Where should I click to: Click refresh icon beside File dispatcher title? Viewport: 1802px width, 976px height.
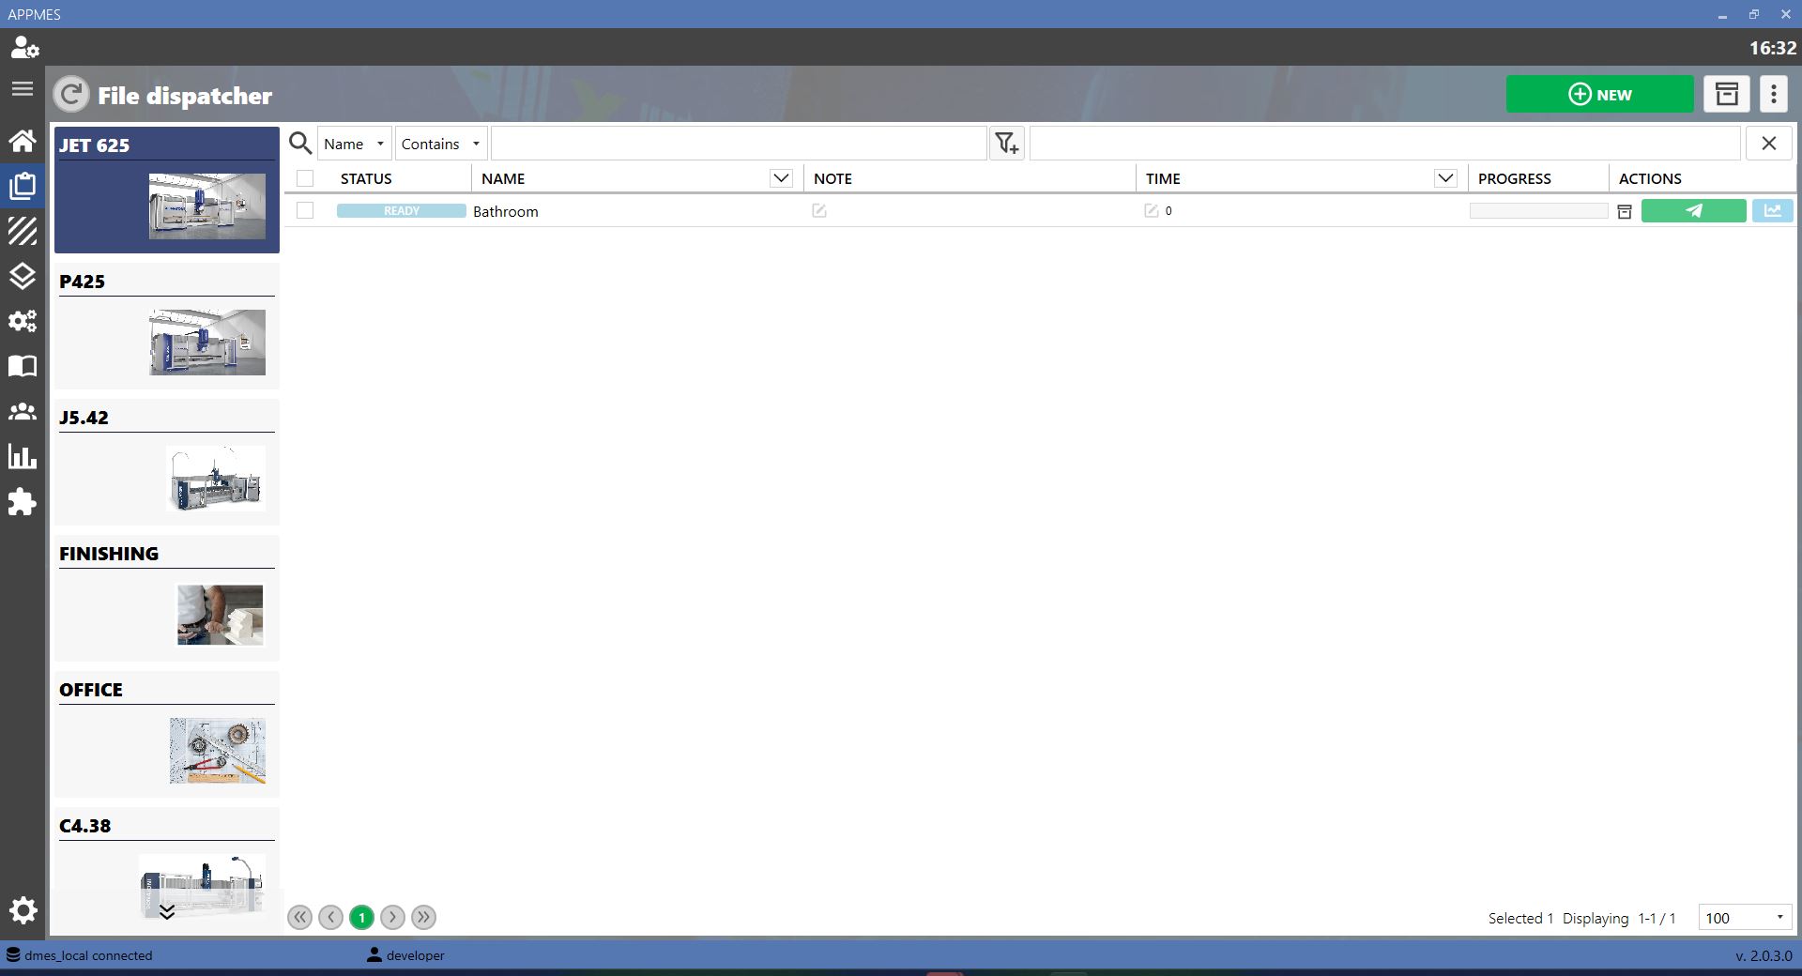70,95
